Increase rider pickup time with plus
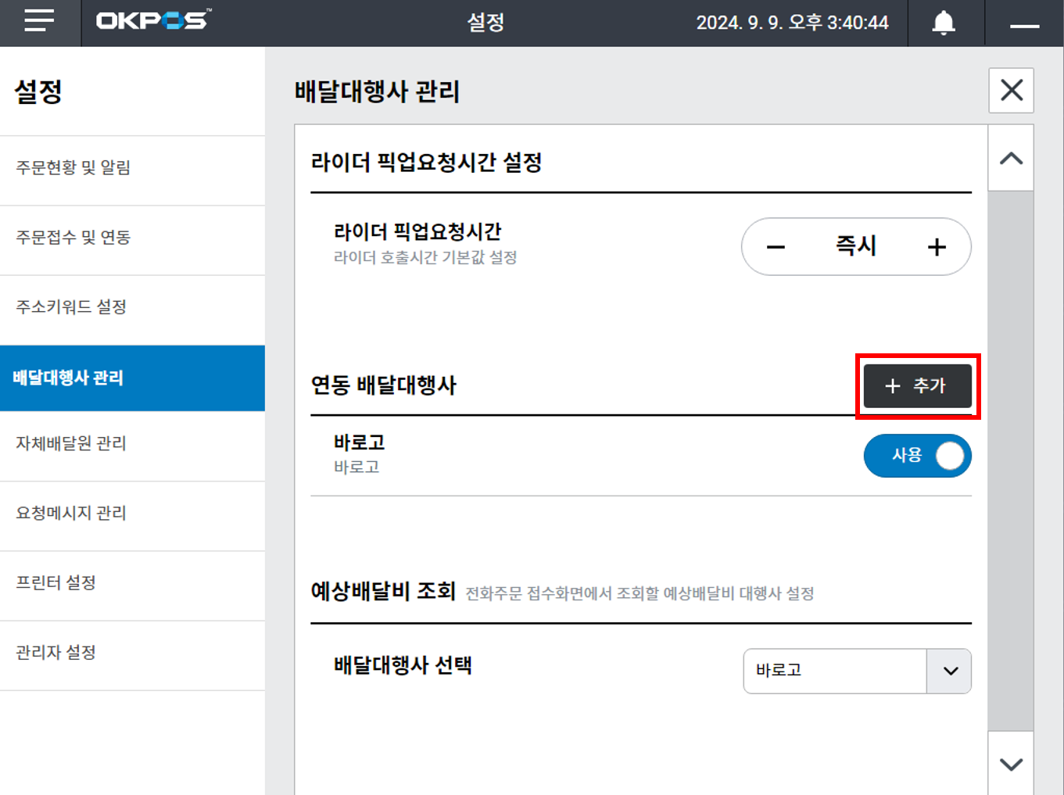This screenshot has width=1064, height=795. (937, 247)
